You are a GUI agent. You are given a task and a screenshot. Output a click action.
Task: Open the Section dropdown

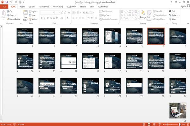pos(34,19)
